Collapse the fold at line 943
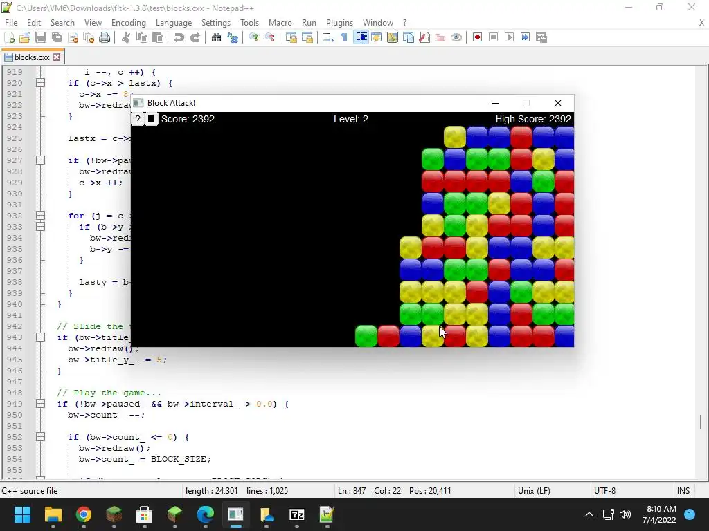 (x=40, y=337)
